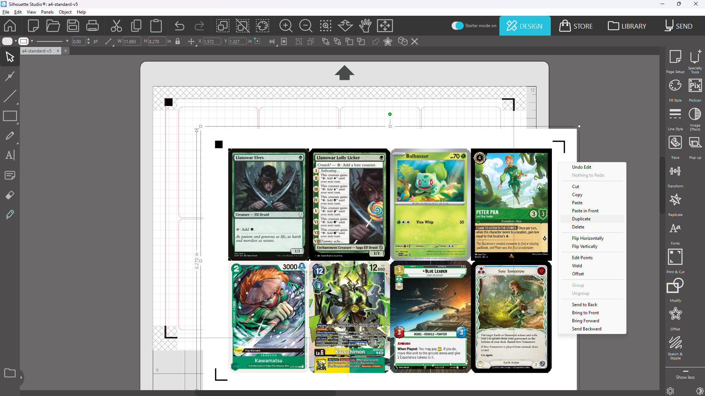Activate the Freehand pencil tool
Viewport: 705px width, 396px height.
(10, 136)
